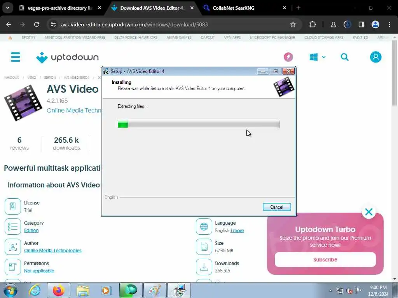Open Paint from taskbar
Screen dimensions: 398x298
155,290
